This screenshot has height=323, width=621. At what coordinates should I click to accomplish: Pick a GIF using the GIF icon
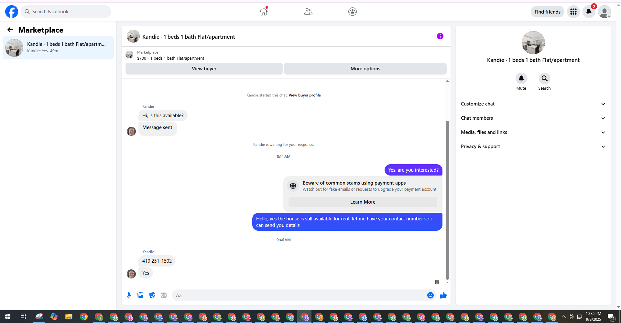click(x=164, y=295)
